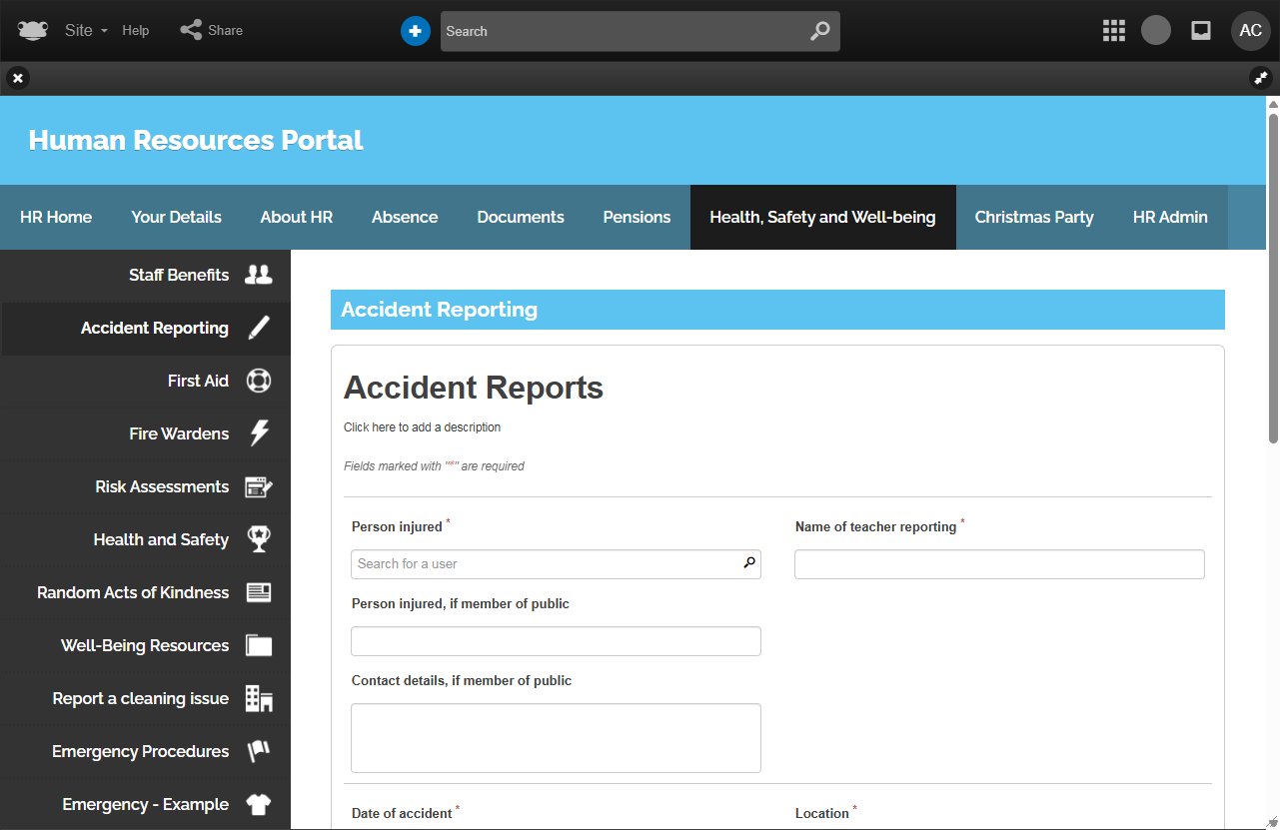Click the Help link
This screenshot has width=1280, height=830.
coord(136,30)
